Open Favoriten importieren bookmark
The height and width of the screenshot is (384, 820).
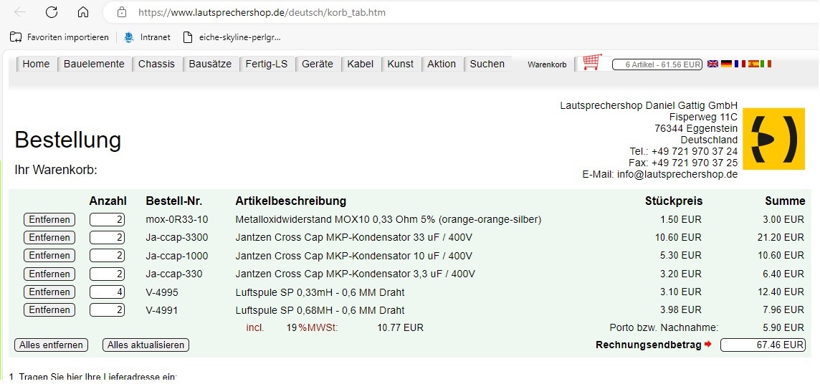[59, 37]
